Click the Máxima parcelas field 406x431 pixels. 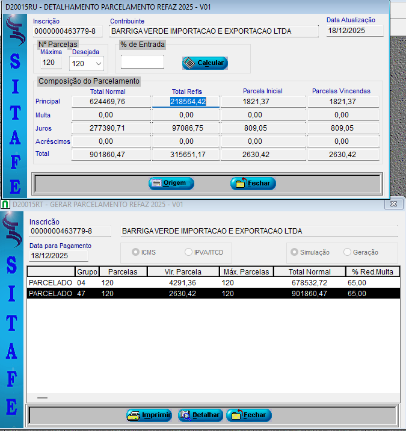[x=51, y=63]
